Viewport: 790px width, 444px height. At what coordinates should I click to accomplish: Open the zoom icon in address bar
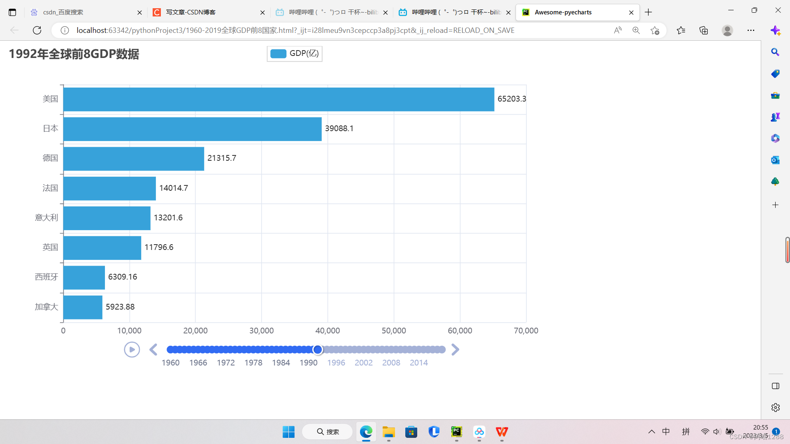point(636,30)
